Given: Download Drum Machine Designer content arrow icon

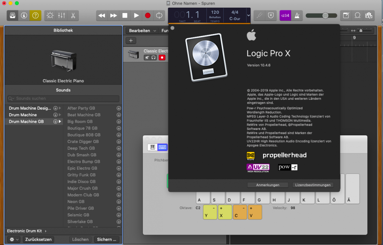Looking at the screenshot, I should (x=56, y=108).
